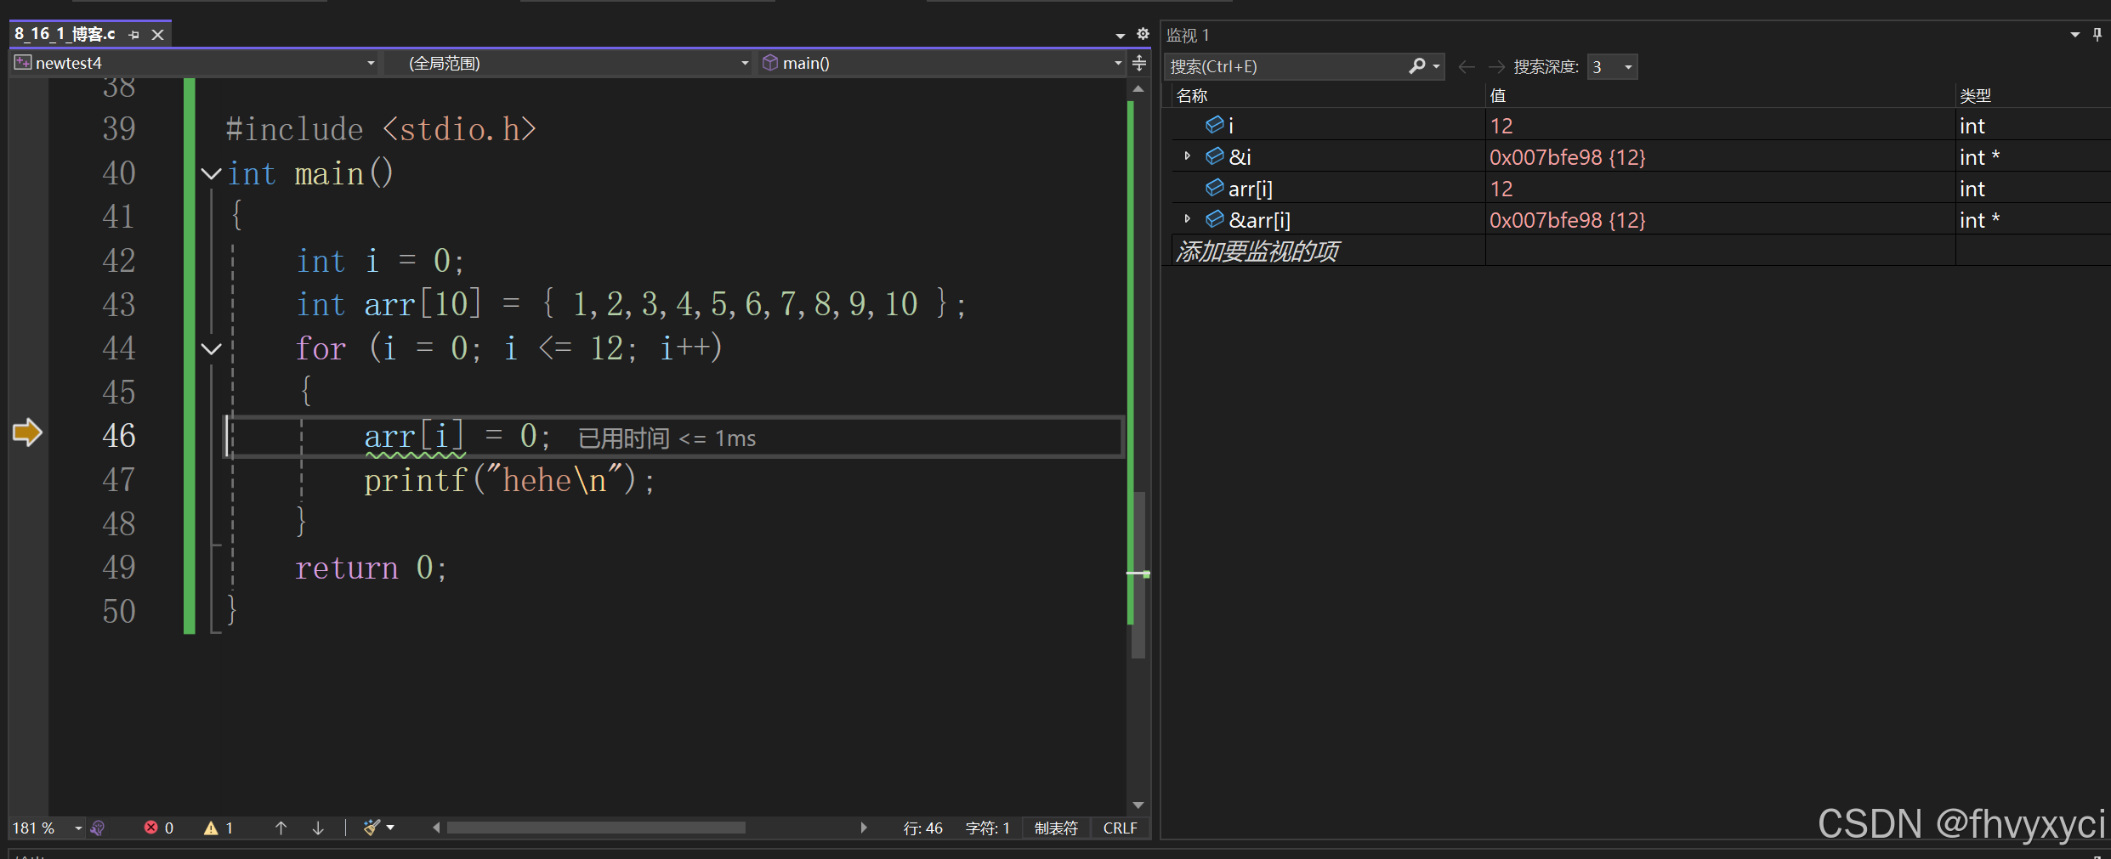Click the CRLF line ending entry
Screen dimensions: 2111x859
pyautogui.click(x=1120, y=828)
